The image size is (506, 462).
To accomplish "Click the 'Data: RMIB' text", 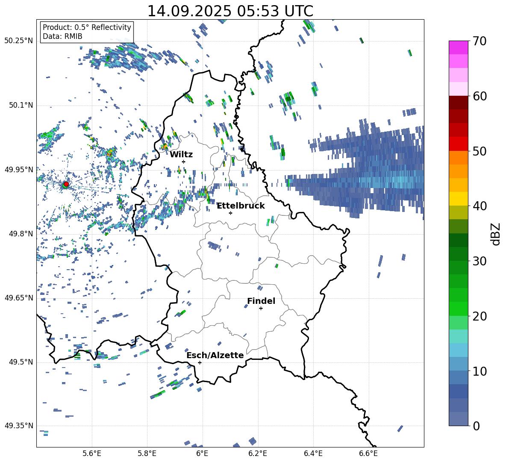I will click(x=62, y=36).
